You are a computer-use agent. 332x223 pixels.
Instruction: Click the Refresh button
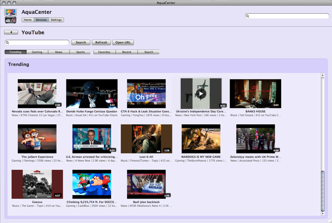pyautogui.click(x=101, y=42)
